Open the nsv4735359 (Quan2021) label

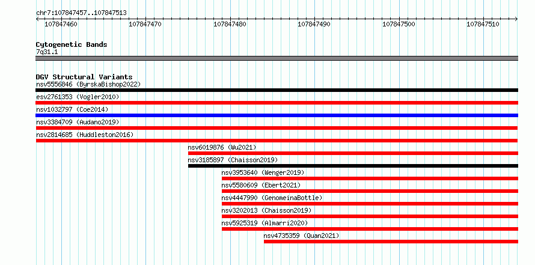pyautogui.click(x=301, y=236)
